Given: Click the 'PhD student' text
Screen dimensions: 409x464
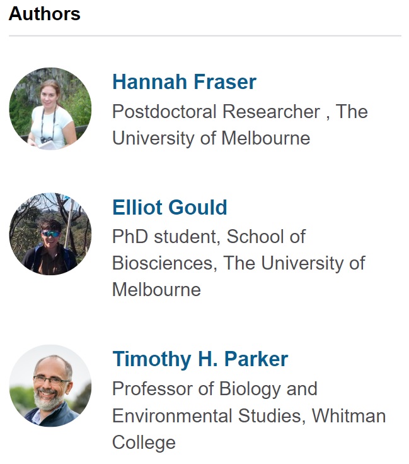Looking at the screenshot, I should (166, 237).
